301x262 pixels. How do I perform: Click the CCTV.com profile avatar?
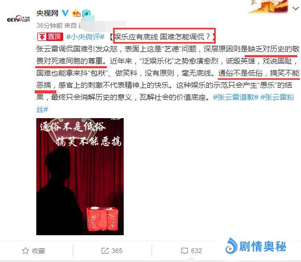pos(18,19)
